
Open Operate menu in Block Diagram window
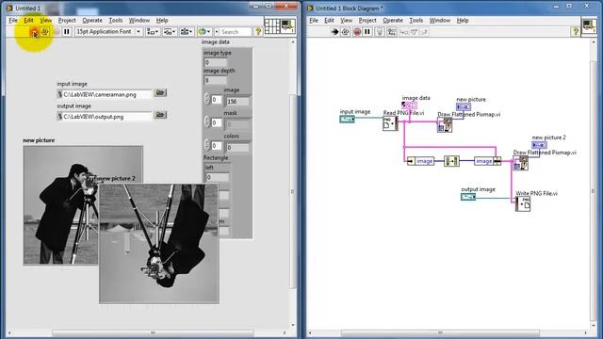393,21
